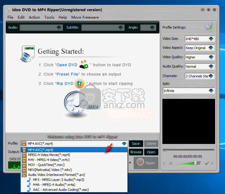
Task: Click the CPU usage graph
Action: 14,165
